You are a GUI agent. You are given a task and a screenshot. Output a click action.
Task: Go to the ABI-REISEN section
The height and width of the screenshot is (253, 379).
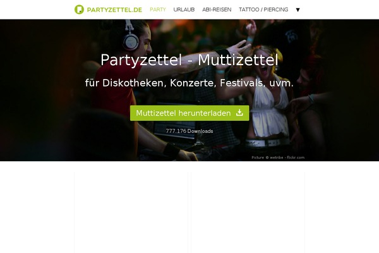click(x=217, y=9)
